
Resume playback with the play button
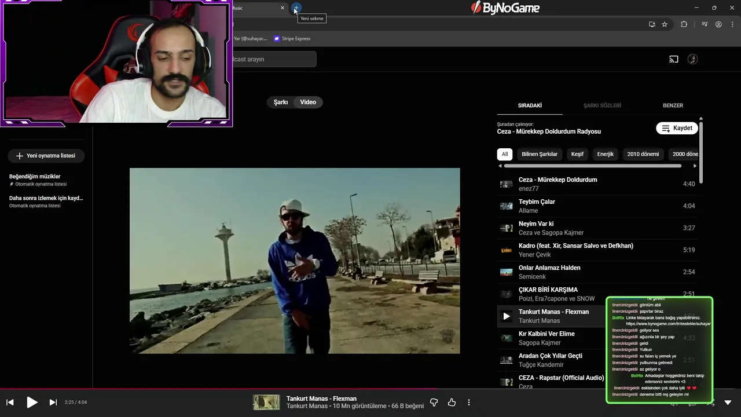(x=32, y=402)
